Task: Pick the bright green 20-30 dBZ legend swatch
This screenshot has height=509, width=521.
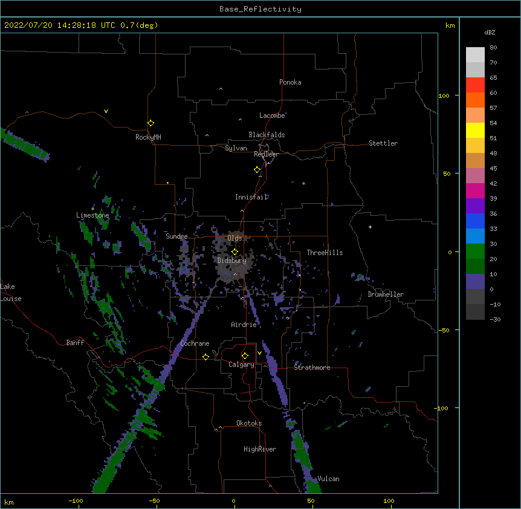Action: pos(475,251)
